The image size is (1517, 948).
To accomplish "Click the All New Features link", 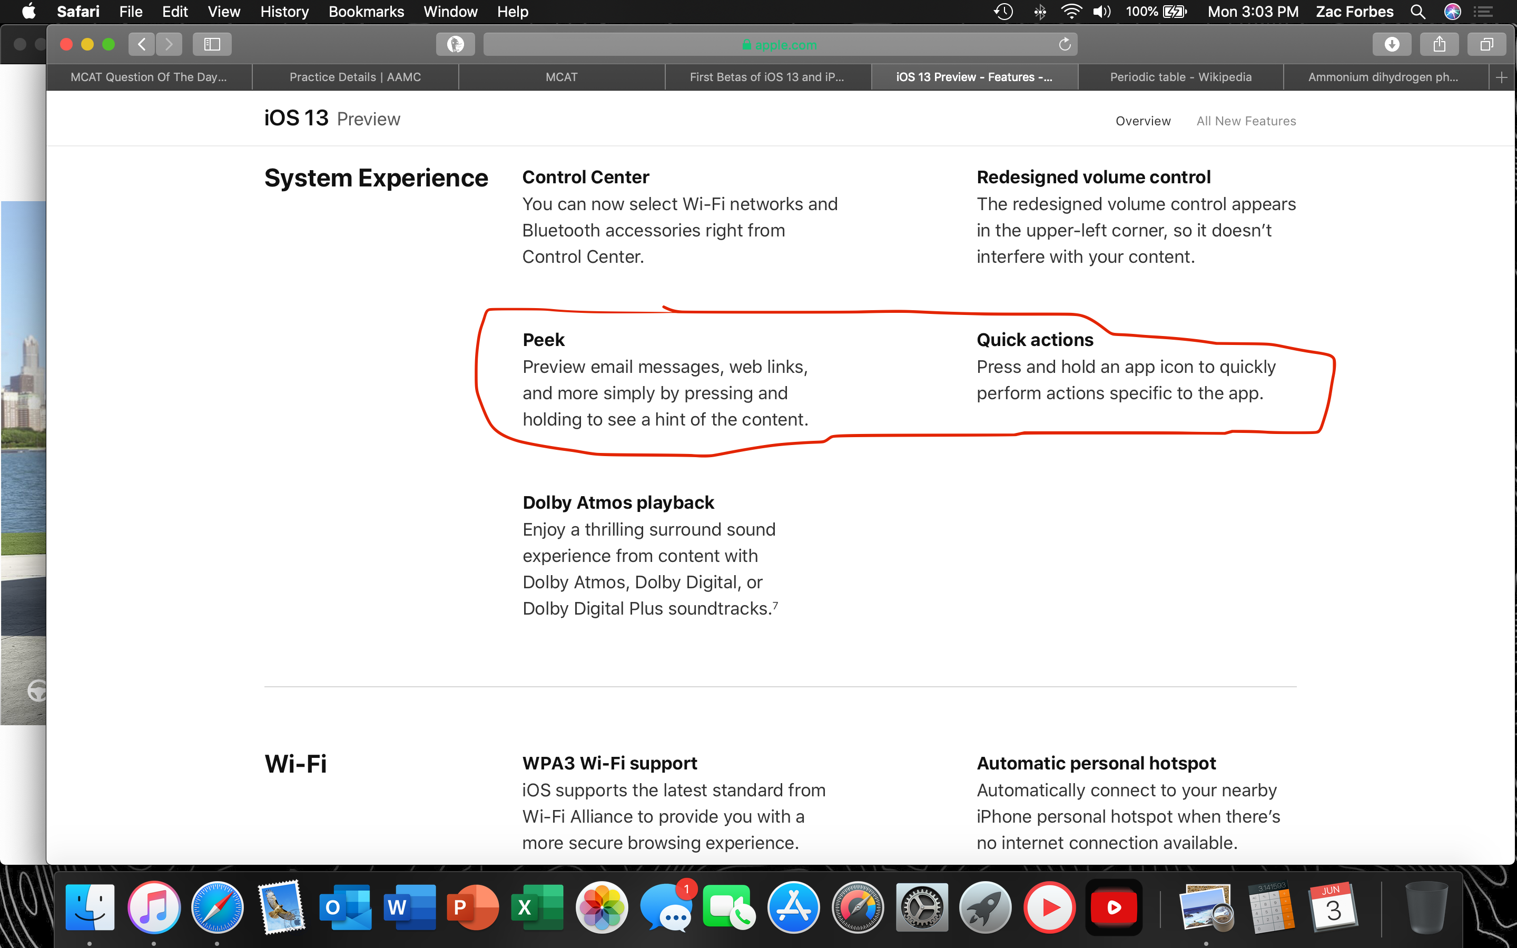I will click(1246, 121).
